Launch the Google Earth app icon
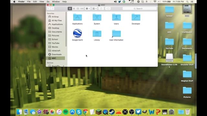207x116 pixels. click(x=77, y=33)
